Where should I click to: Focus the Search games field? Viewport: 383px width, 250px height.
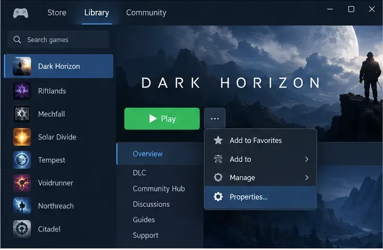click(x=58, y=40)
